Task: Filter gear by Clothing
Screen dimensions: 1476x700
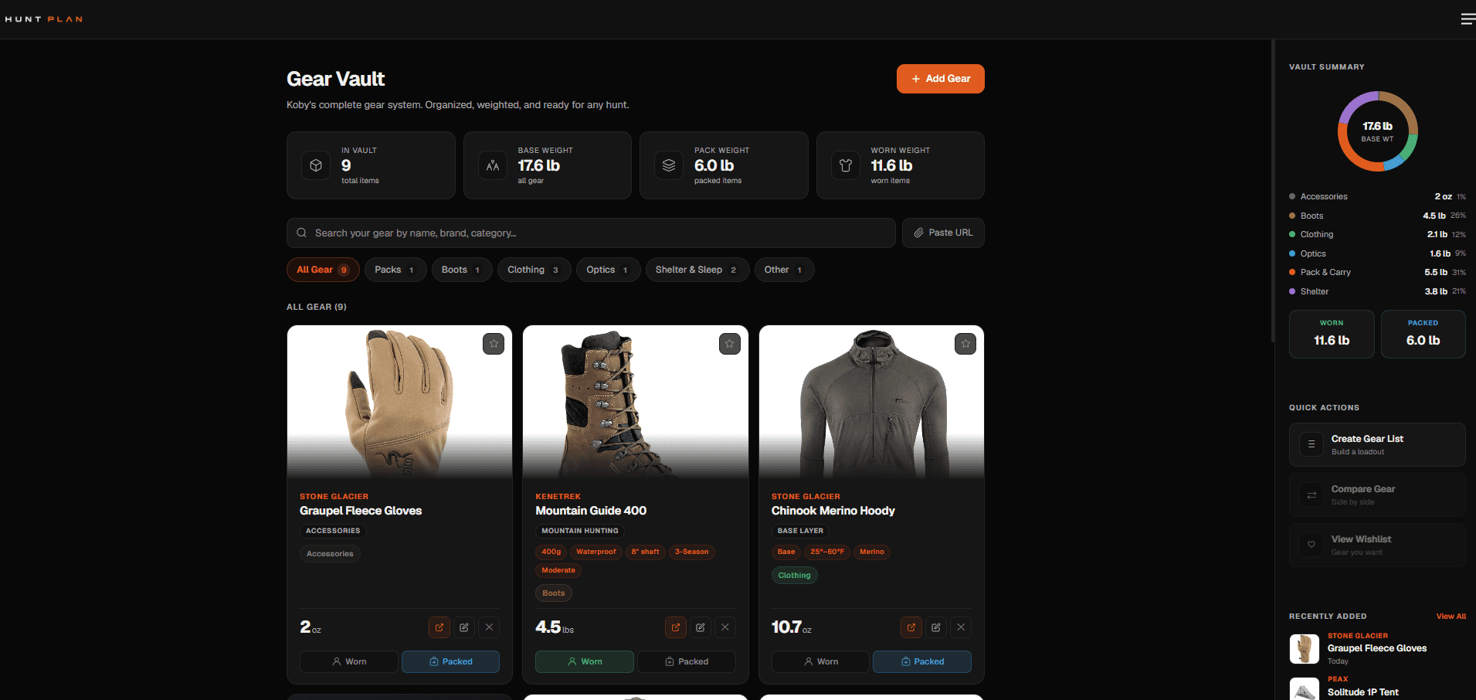Action: point(534,270)
